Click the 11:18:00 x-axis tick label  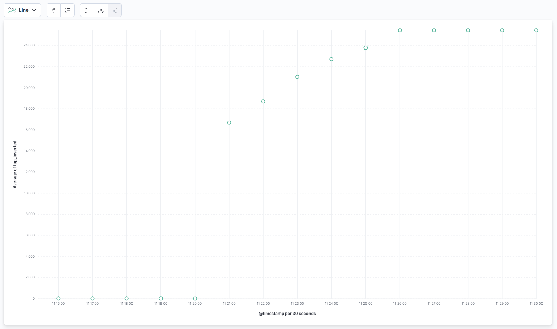tap(127, 304)
